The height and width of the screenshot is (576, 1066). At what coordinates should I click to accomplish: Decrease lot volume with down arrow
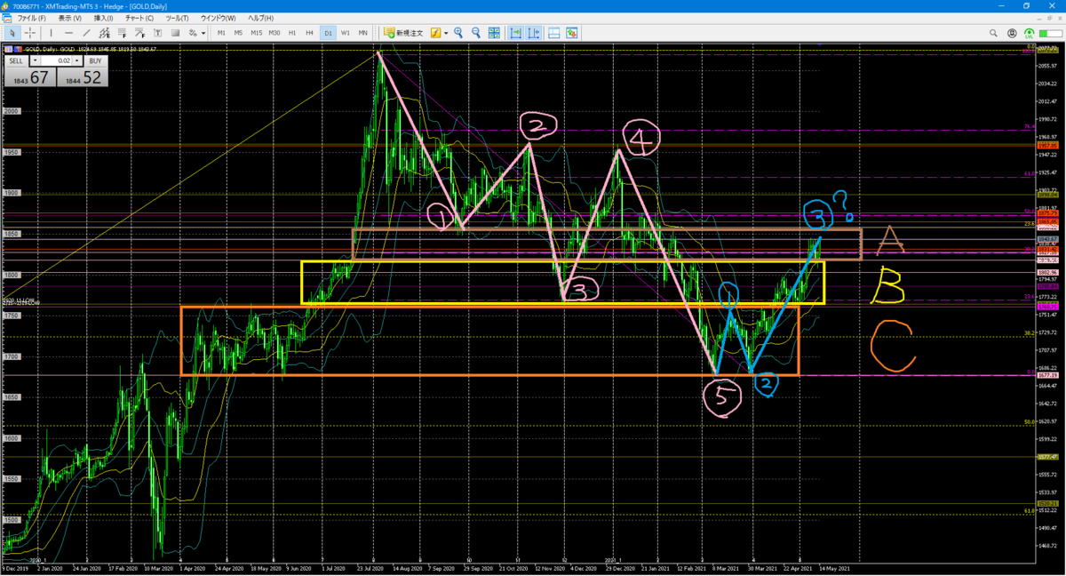(x=36, y=61)
